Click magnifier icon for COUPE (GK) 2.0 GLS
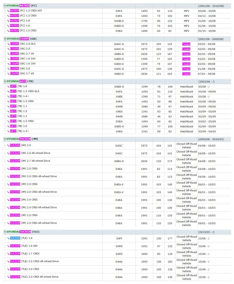The width and height of the screenshot is (234, 284). coord(8,44)
